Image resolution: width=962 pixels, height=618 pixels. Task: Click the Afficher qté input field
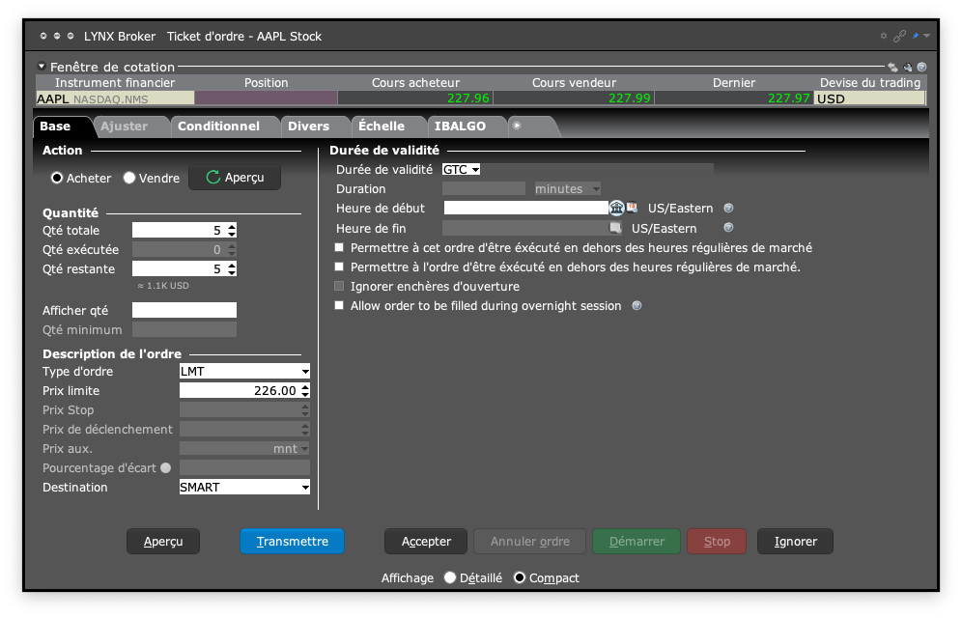(x=184, y=310)
